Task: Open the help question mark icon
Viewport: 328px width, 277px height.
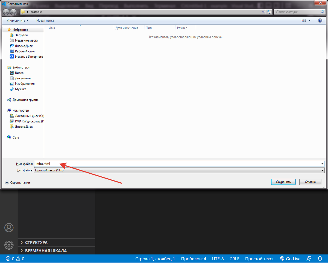Action: (320, 21)
